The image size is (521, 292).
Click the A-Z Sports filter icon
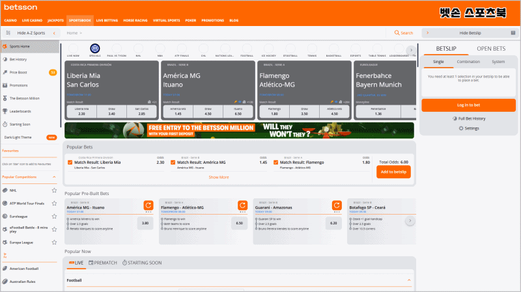[8, 33]
